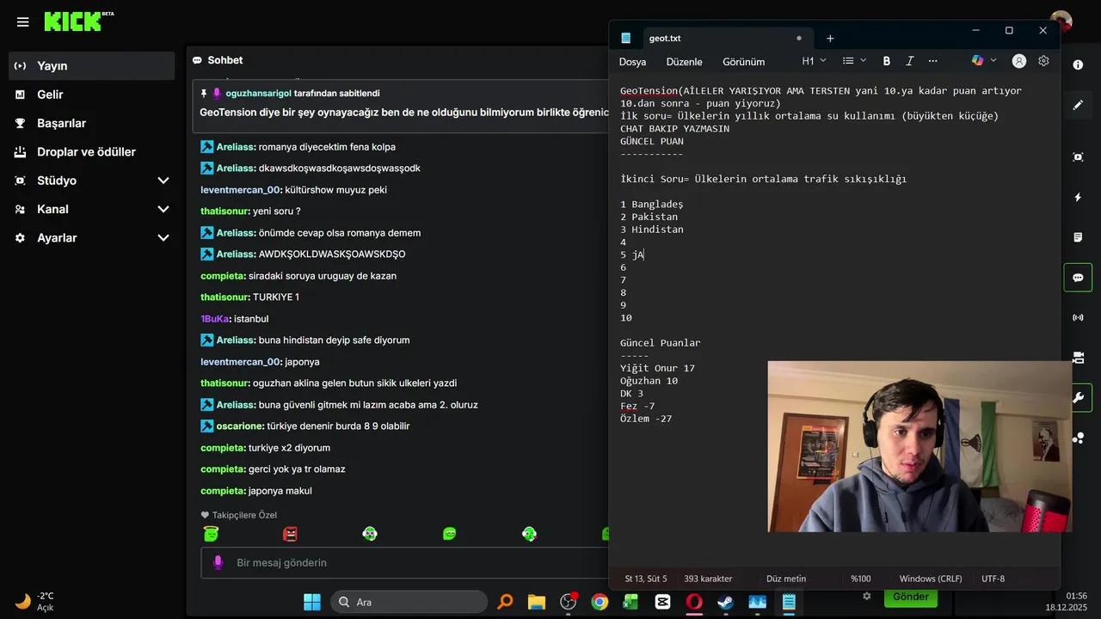Open Notepad account profile icon

point(1019,61)
